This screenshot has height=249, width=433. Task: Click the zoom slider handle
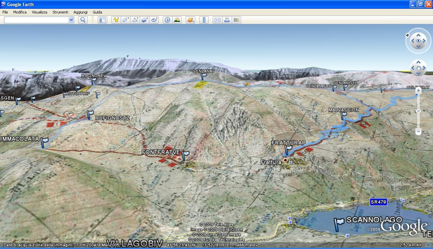coord(418,111)
